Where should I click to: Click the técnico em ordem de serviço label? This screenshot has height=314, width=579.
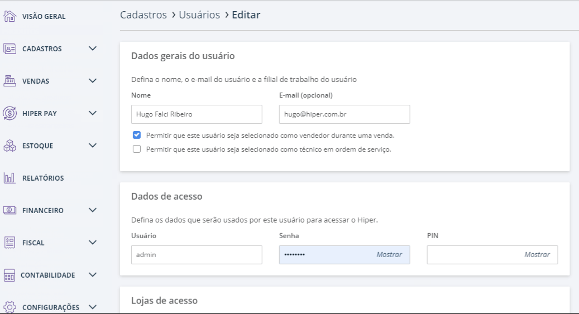pyautogui.click(x=269, y=149)
